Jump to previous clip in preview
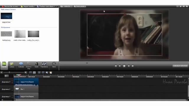This screenshot has height=106, width=189. [x=116, y=66]
